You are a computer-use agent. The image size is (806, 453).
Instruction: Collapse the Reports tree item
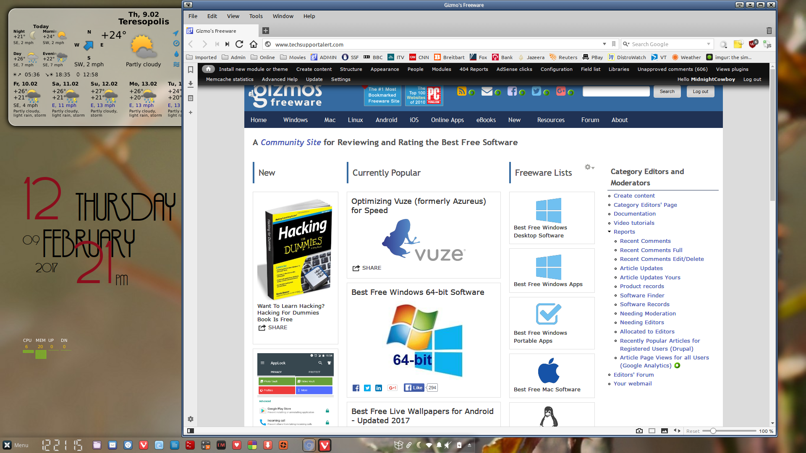click(609, 232)
